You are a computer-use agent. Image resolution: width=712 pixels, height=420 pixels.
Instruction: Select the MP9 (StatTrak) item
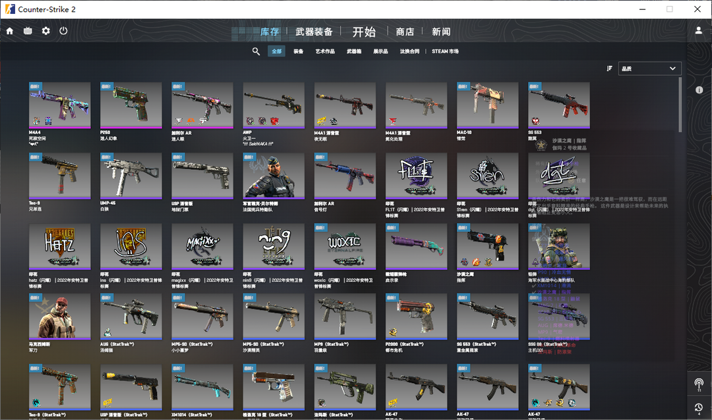[345, 317]
